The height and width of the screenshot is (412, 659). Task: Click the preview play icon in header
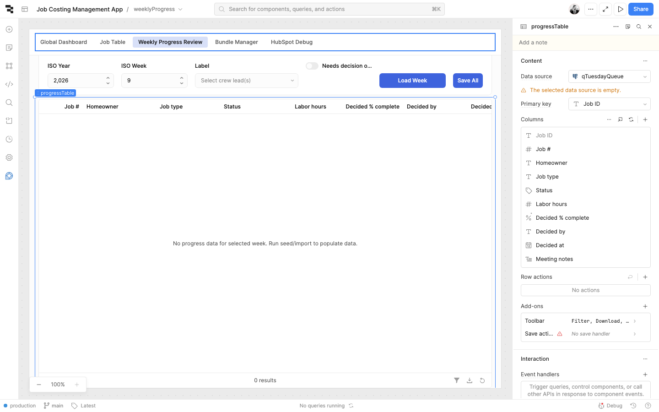(620, 9)
